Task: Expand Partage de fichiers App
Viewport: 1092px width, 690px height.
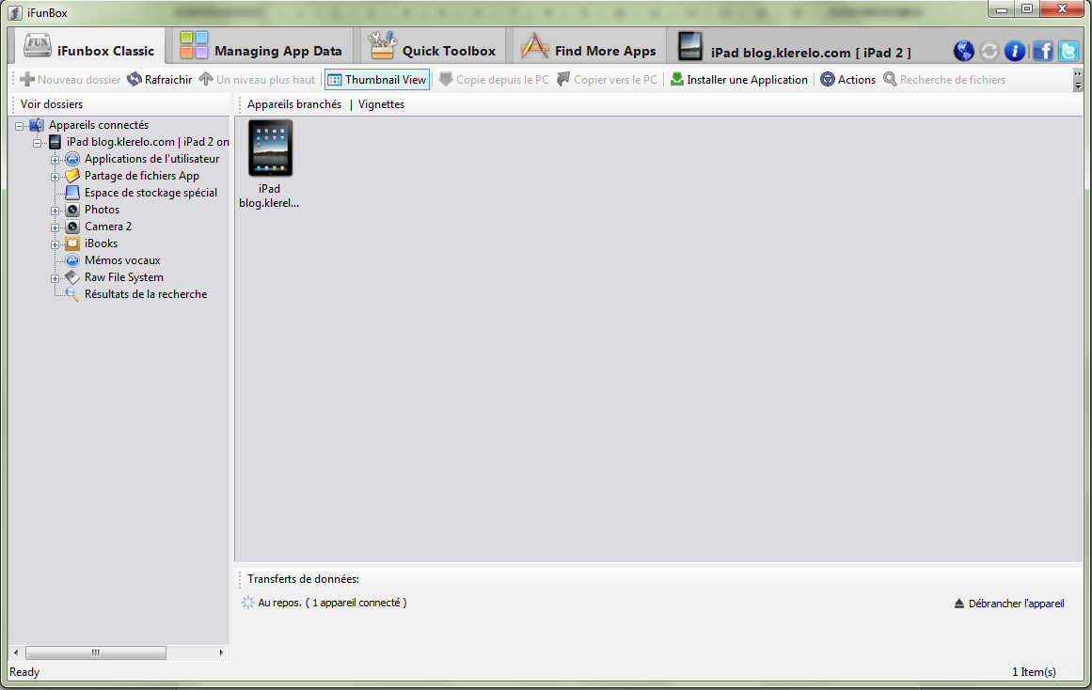Action: click(55, 176)
